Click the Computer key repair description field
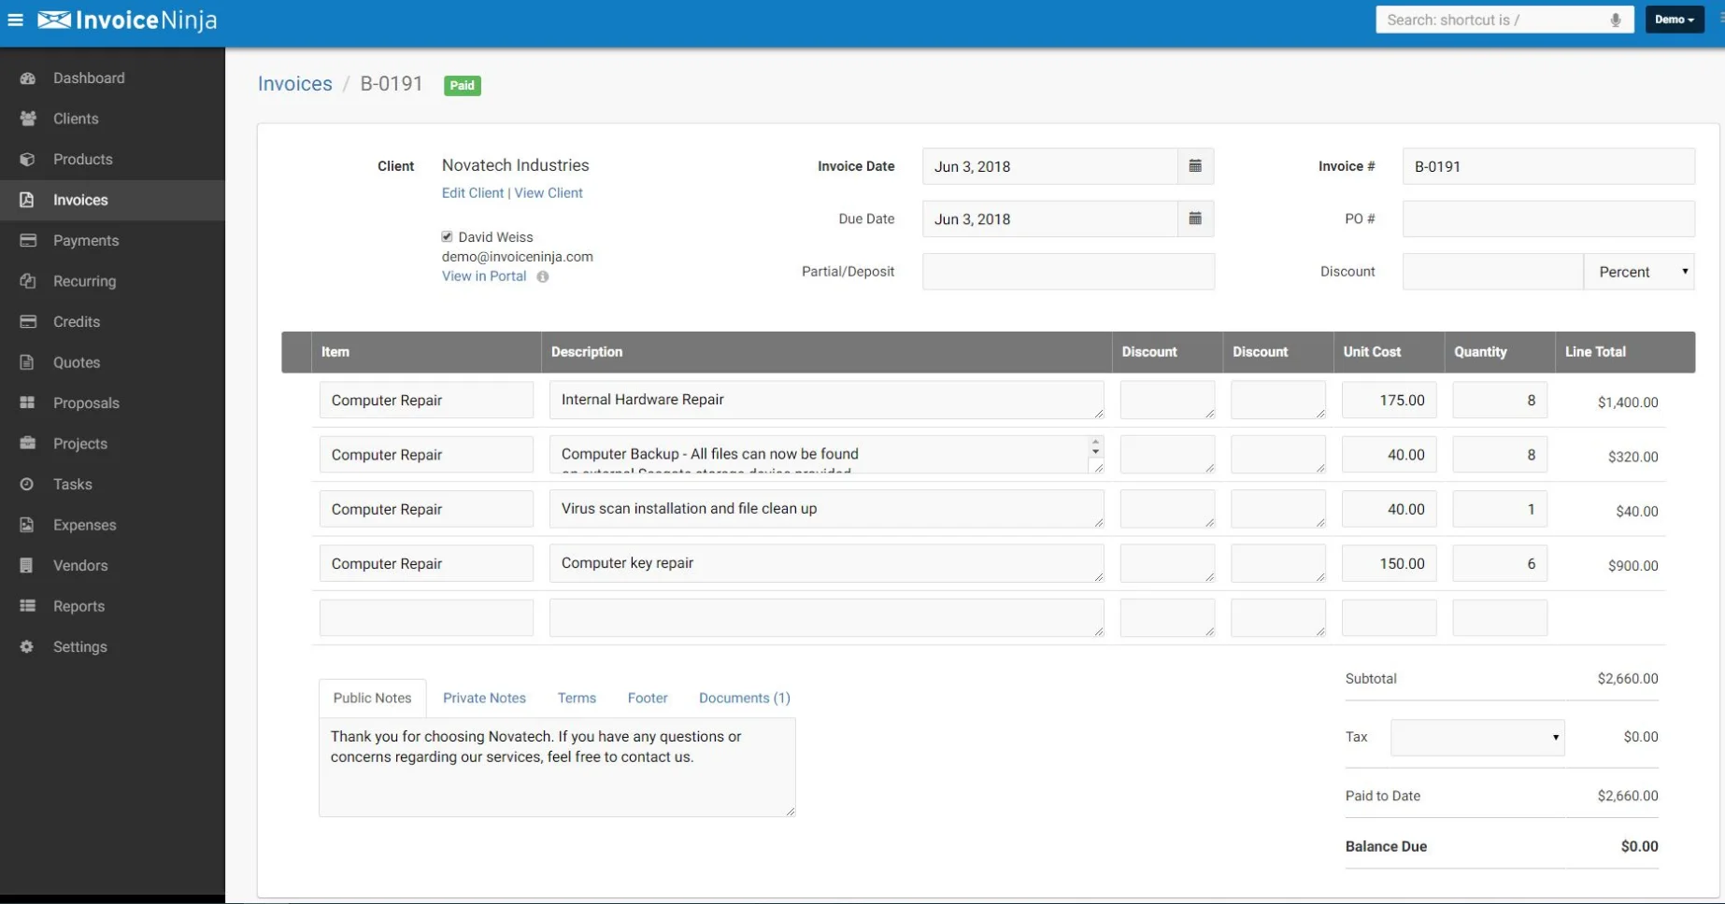Viewport: 1725px width, 904px height. pyautogui.click(x=826, y=563)
